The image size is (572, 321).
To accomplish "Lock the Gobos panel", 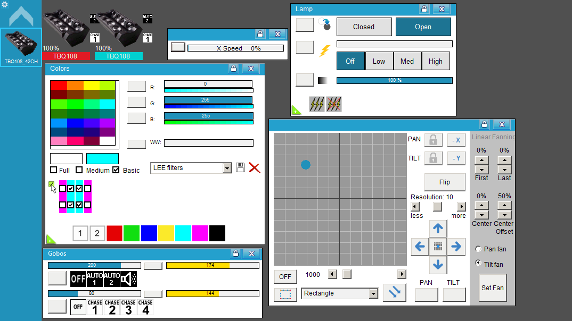I will click(235, 254).
